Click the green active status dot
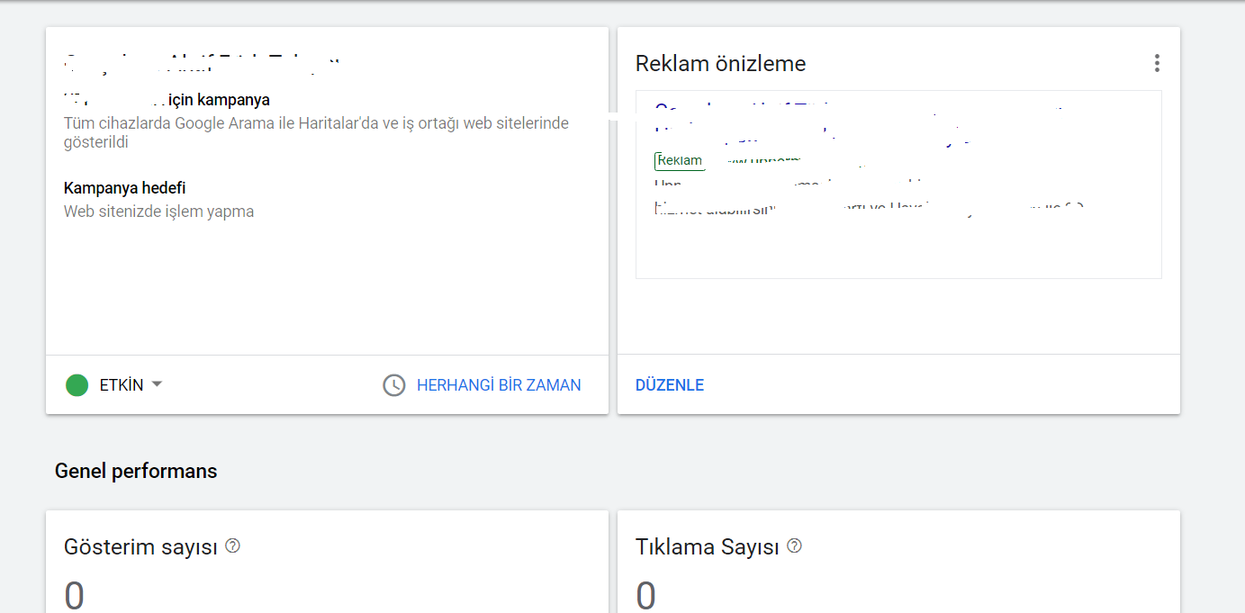The width and height of the screenshot is (1245, 613). click(77, 385)
